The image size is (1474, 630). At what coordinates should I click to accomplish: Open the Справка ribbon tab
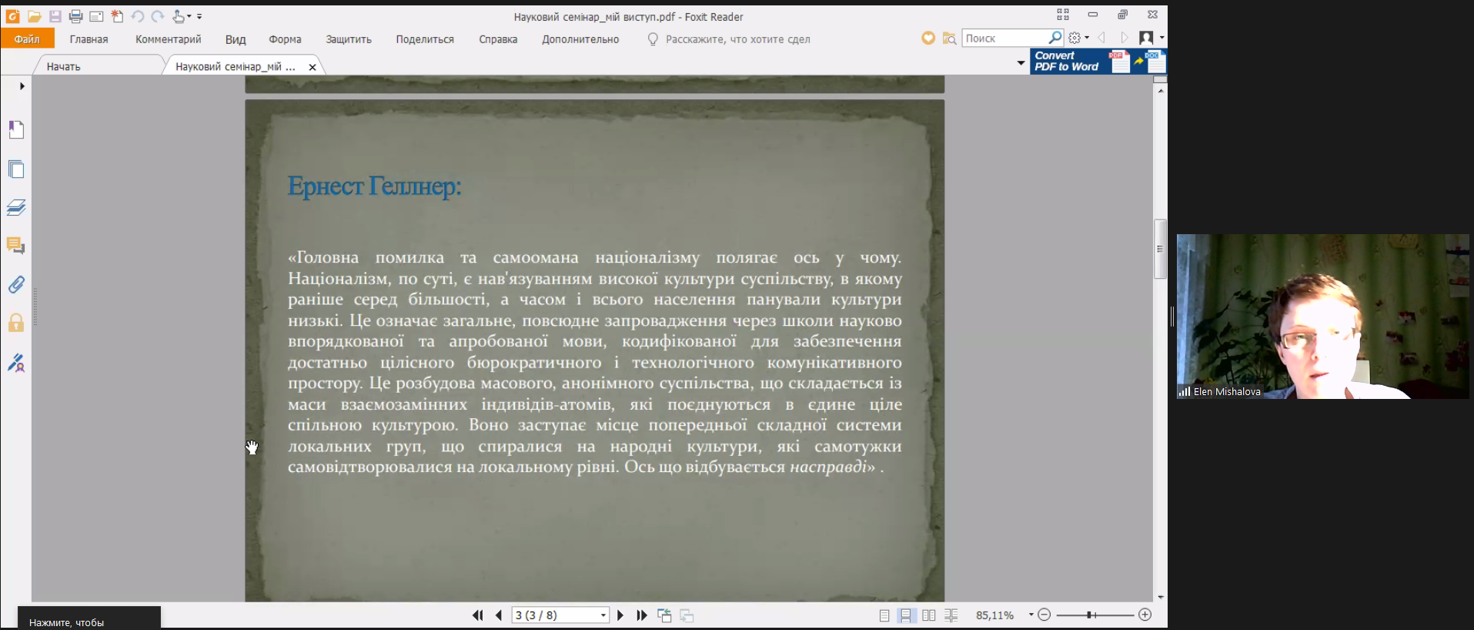click(498, 39)
